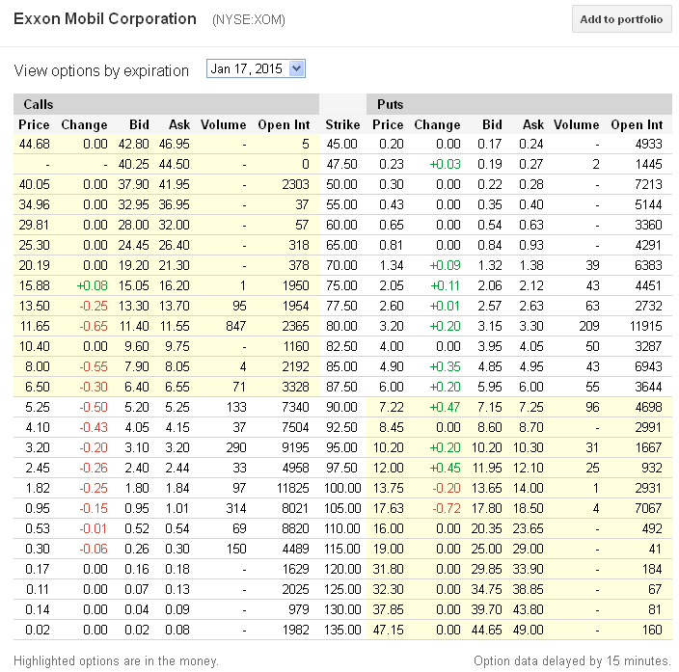679x672 pixels.
Task: Select strike price 95.00
Action: tap(341, 447)
